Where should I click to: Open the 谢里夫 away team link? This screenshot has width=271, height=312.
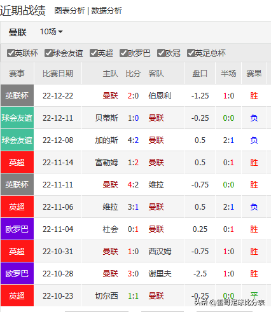(160, 274)
